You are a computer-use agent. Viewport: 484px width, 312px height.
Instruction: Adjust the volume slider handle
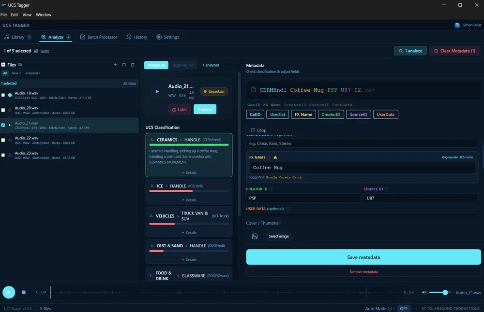click(445, 292)
